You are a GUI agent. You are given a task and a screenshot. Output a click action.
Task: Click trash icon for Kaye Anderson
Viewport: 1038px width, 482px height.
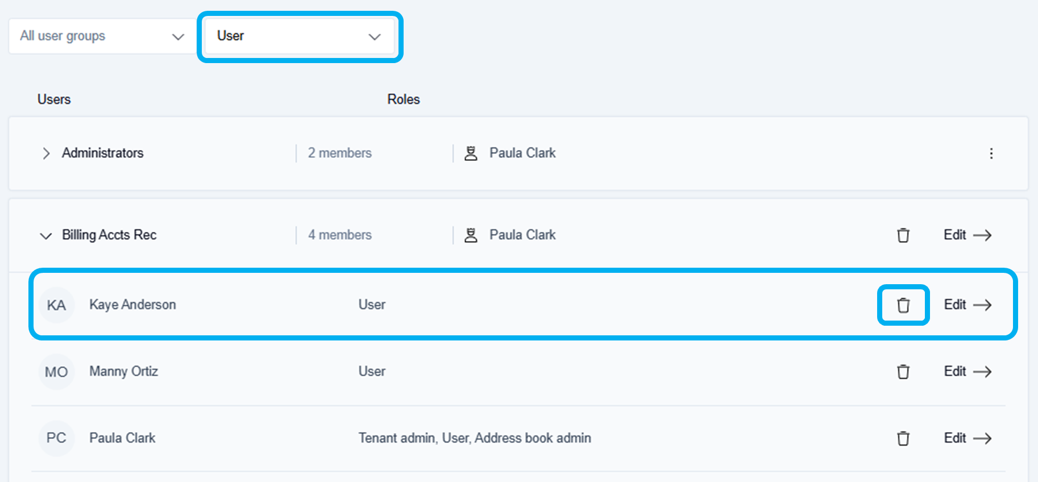coord(903,305)
